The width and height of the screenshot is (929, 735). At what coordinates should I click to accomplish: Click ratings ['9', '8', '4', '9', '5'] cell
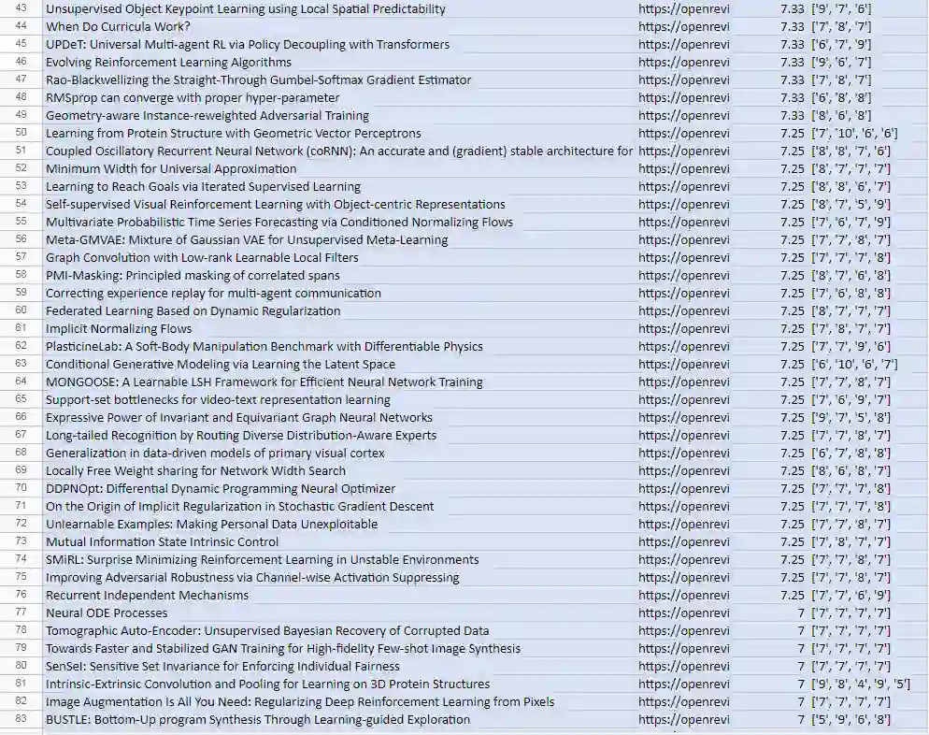(x=860, y=685)
